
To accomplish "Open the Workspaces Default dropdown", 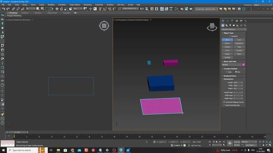I will [263, 5].
